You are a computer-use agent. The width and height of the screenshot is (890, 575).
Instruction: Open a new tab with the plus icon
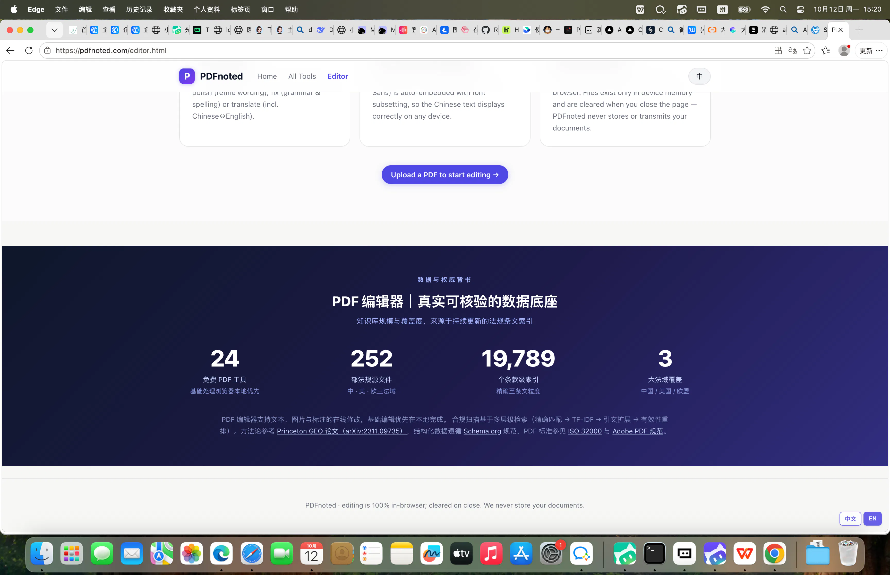(x=859, y=30)
